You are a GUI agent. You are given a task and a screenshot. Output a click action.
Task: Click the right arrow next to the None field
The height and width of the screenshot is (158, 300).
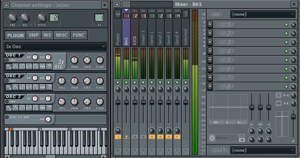pyautogui.click(x=242, y=140)
